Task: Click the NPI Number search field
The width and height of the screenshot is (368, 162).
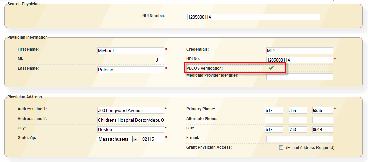Action: tap(254, 17)
